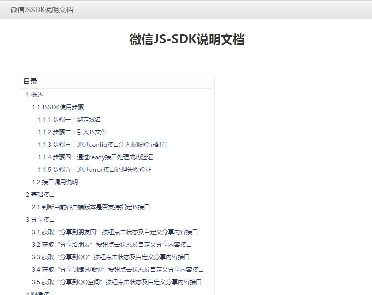The width and height of the screenshot is (372, 295).
Task: Jump to '1.1.2 步骤二：引入JS文件'
Action: click(72, 132)
